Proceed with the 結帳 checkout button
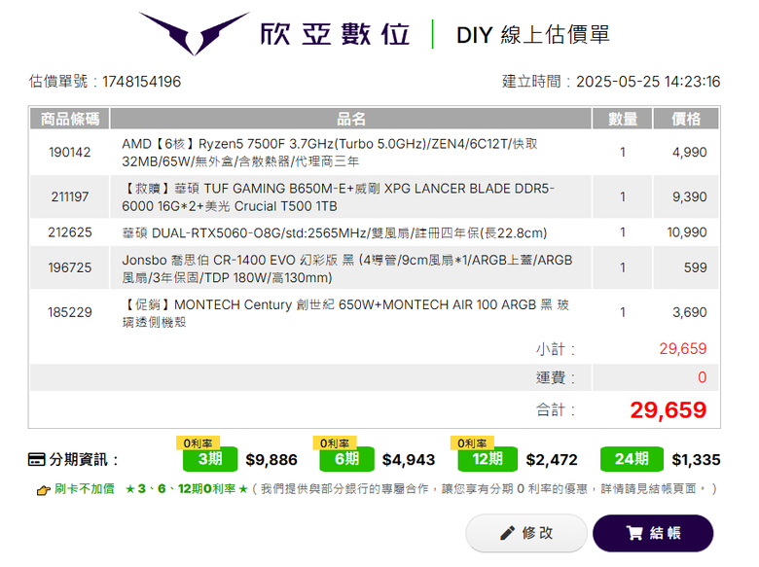The height and width of the screenshot is (567, 759). click(x=653, y=533)
